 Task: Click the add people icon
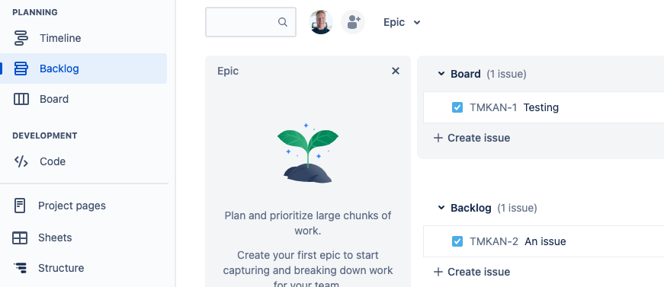click(x=353, y=22)
